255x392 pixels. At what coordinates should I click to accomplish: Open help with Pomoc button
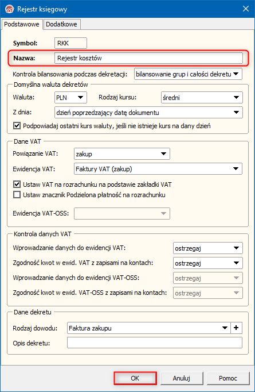(228, 378)
